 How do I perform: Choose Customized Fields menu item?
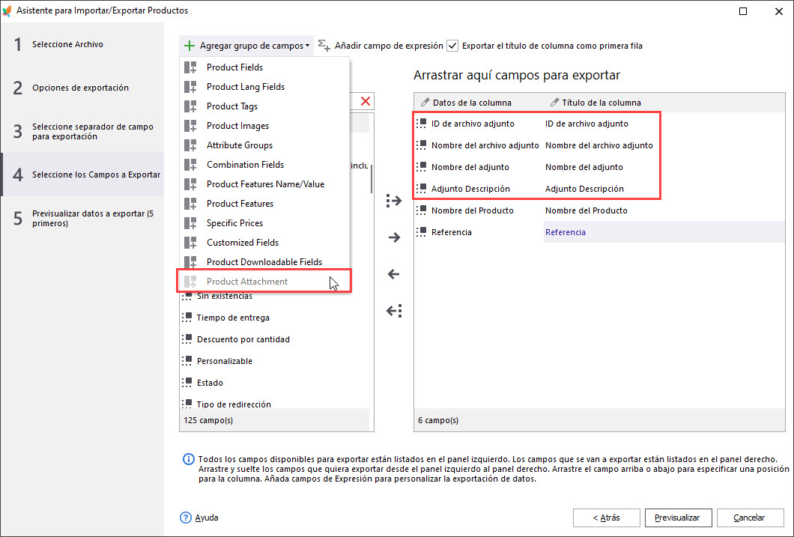point(264,243)
